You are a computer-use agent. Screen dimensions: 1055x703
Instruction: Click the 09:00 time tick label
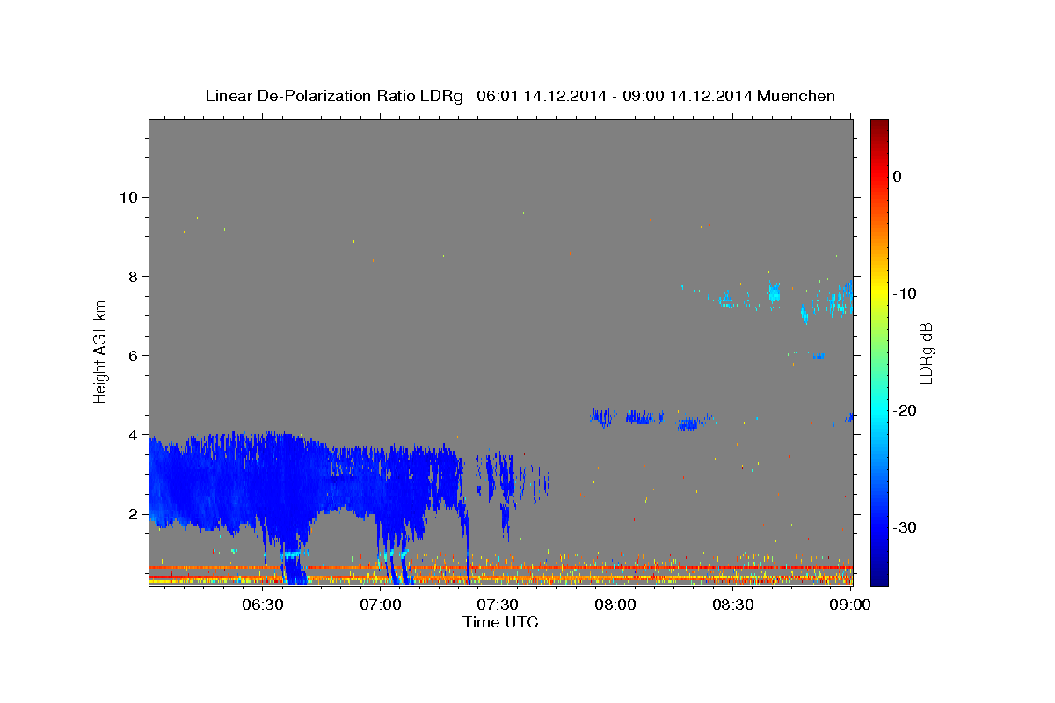click(850, 605)
